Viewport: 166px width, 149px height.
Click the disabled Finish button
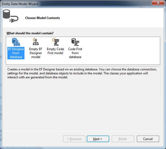tap(123, 139)
